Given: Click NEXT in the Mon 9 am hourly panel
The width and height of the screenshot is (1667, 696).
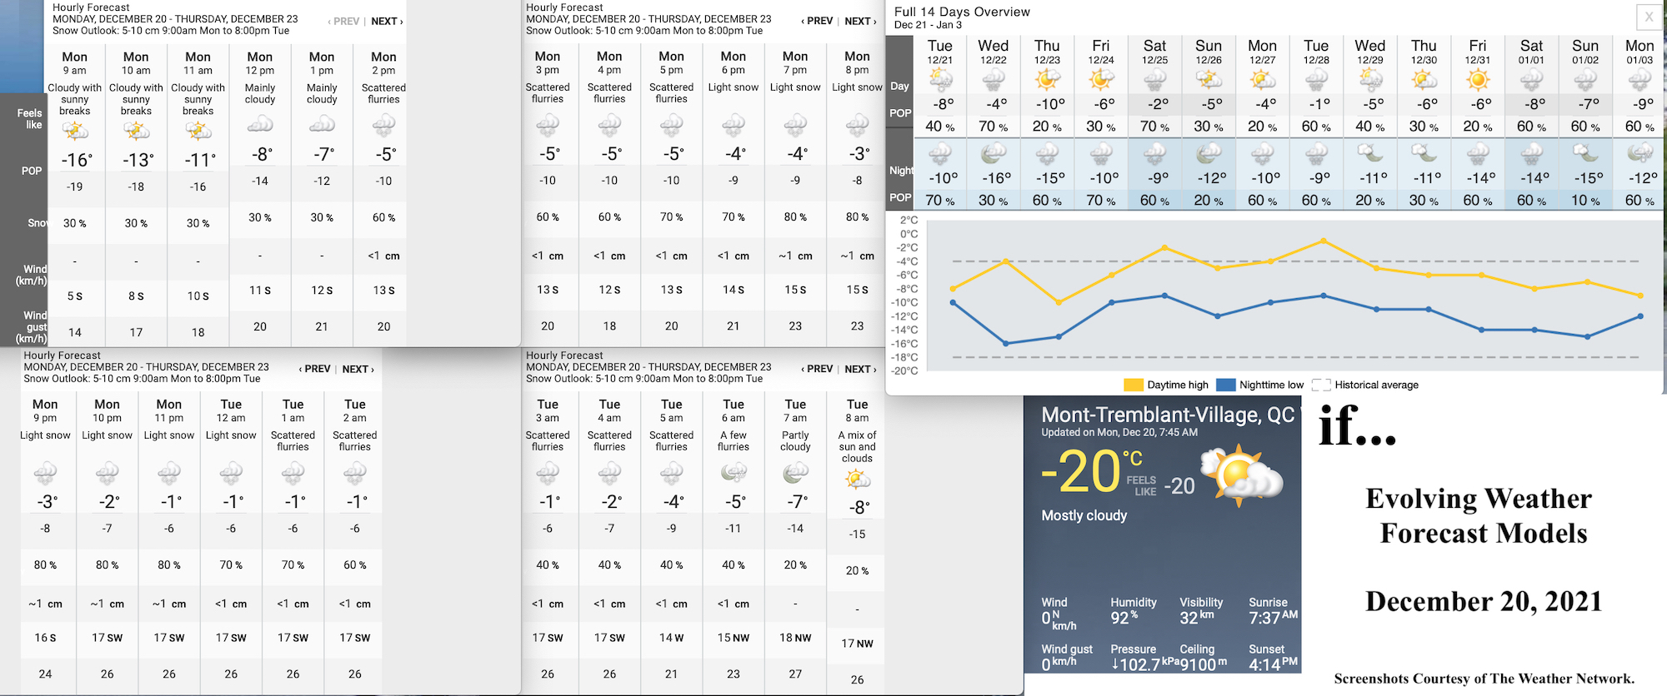Looking at the screenshot, I should click(x=387, y=21).
